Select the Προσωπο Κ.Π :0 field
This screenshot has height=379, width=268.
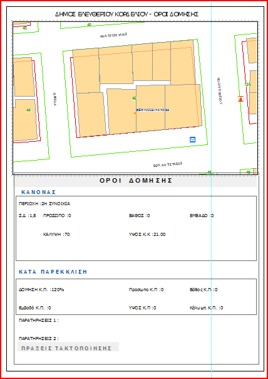[x=147, y=289]
